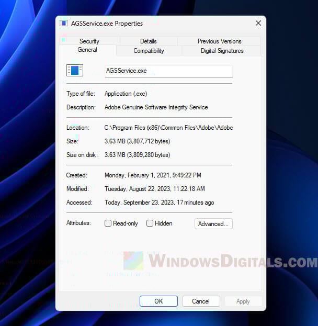Switch to the Compatibility tab
The image size is (318, 326).
(x=149, y=51)
